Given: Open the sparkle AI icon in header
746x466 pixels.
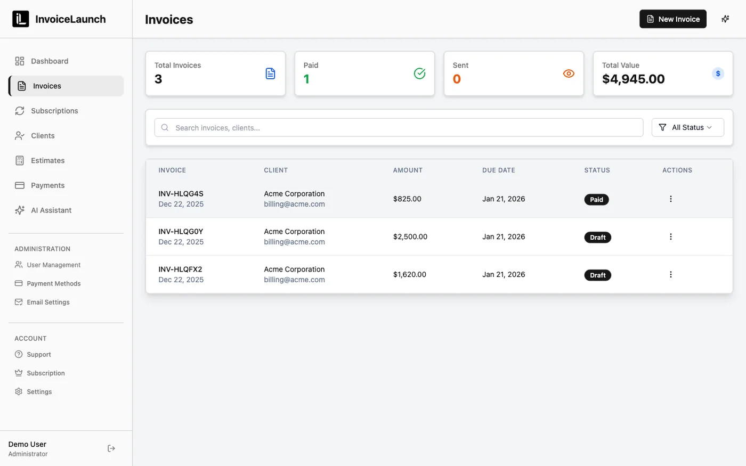Looking at the screenshot, I should pyautogui.click(x=725, y=19).
